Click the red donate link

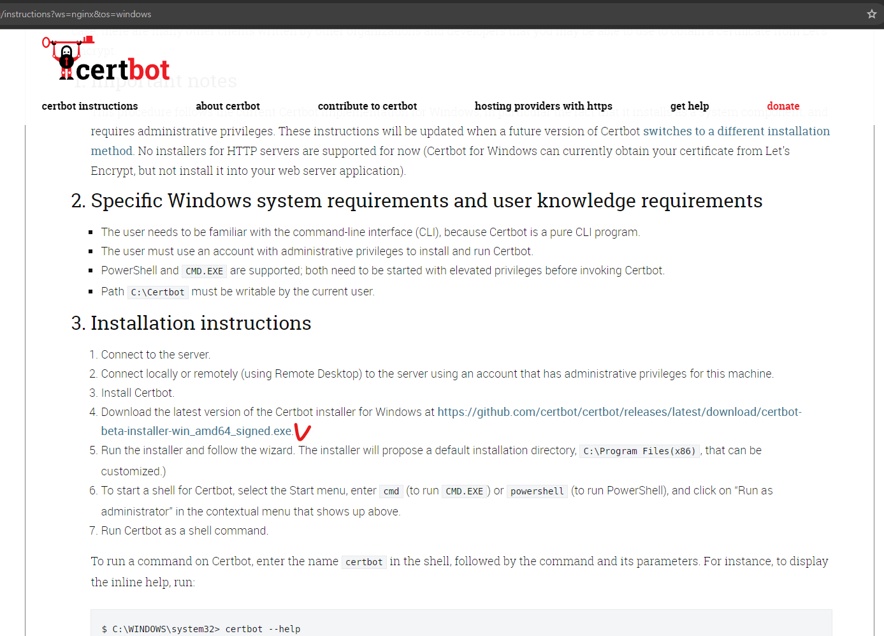point(783,106)
